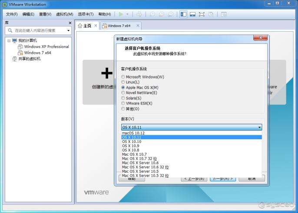Viewport: 298px width, 213px height.
Task: Click in the library search field
Action: (39, 30)
